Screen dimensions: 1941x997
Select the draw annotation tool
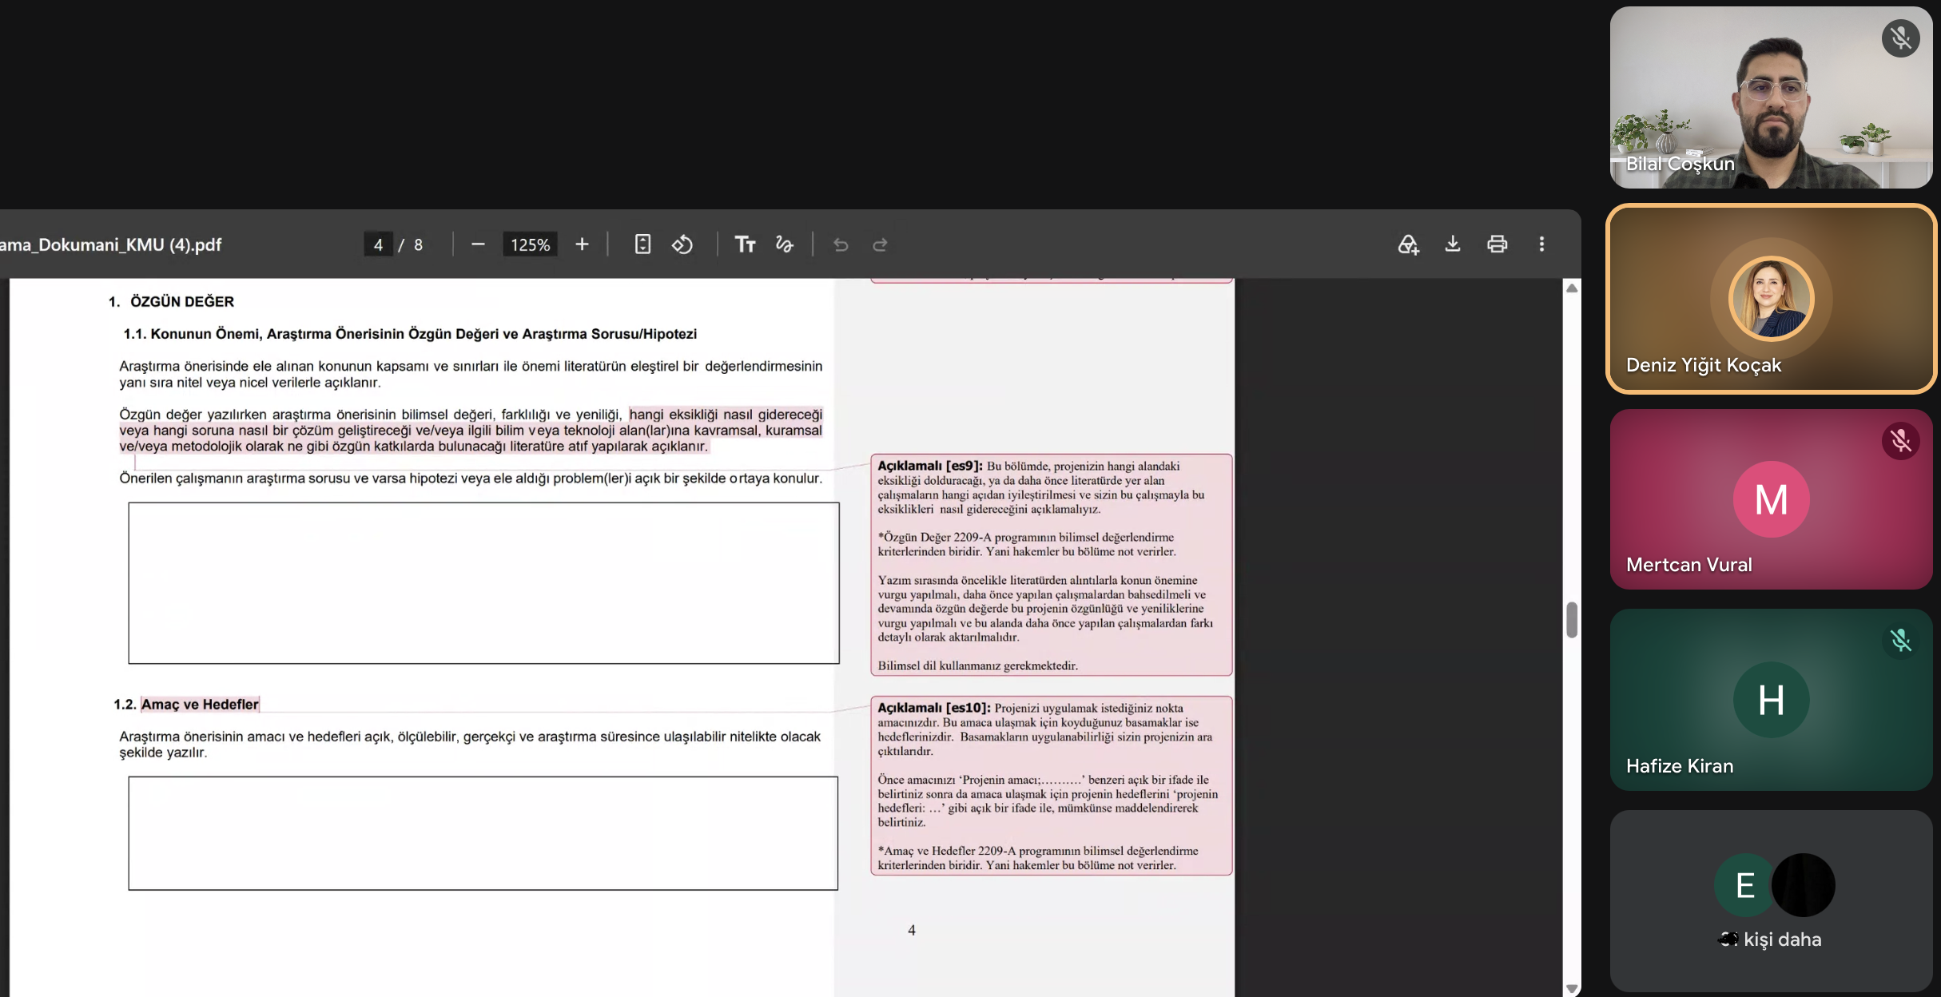[785, 244]
